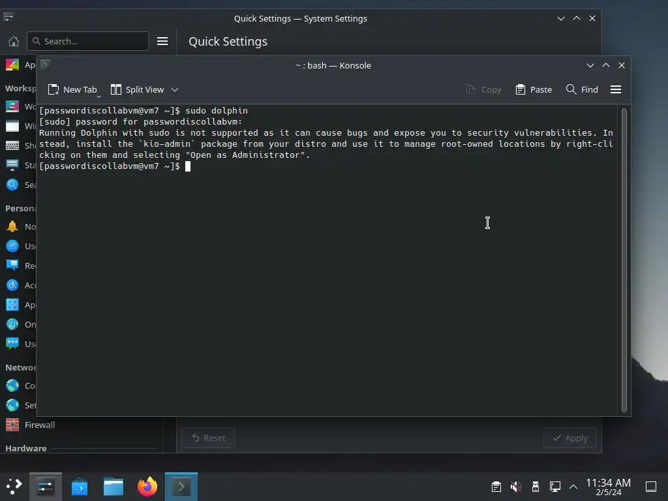Image resolution: width=668 pixels, height=501 pixels.
Task: Click the Konsole taskbar icon
Action: 181,487
